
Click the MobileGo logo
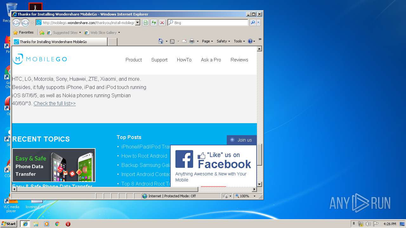click(x=40, y=59)
